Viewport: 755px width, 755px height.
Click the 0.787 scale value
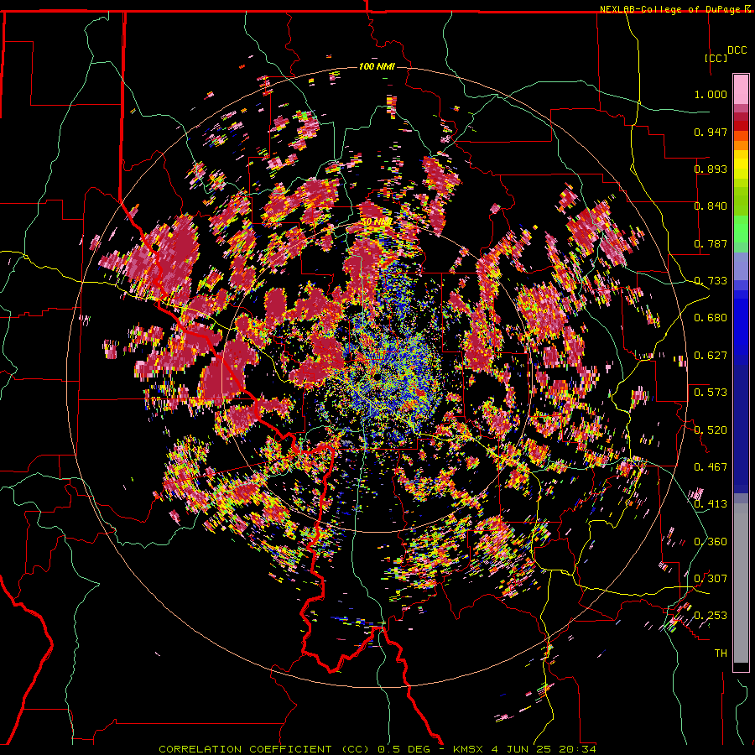point(711,243)
